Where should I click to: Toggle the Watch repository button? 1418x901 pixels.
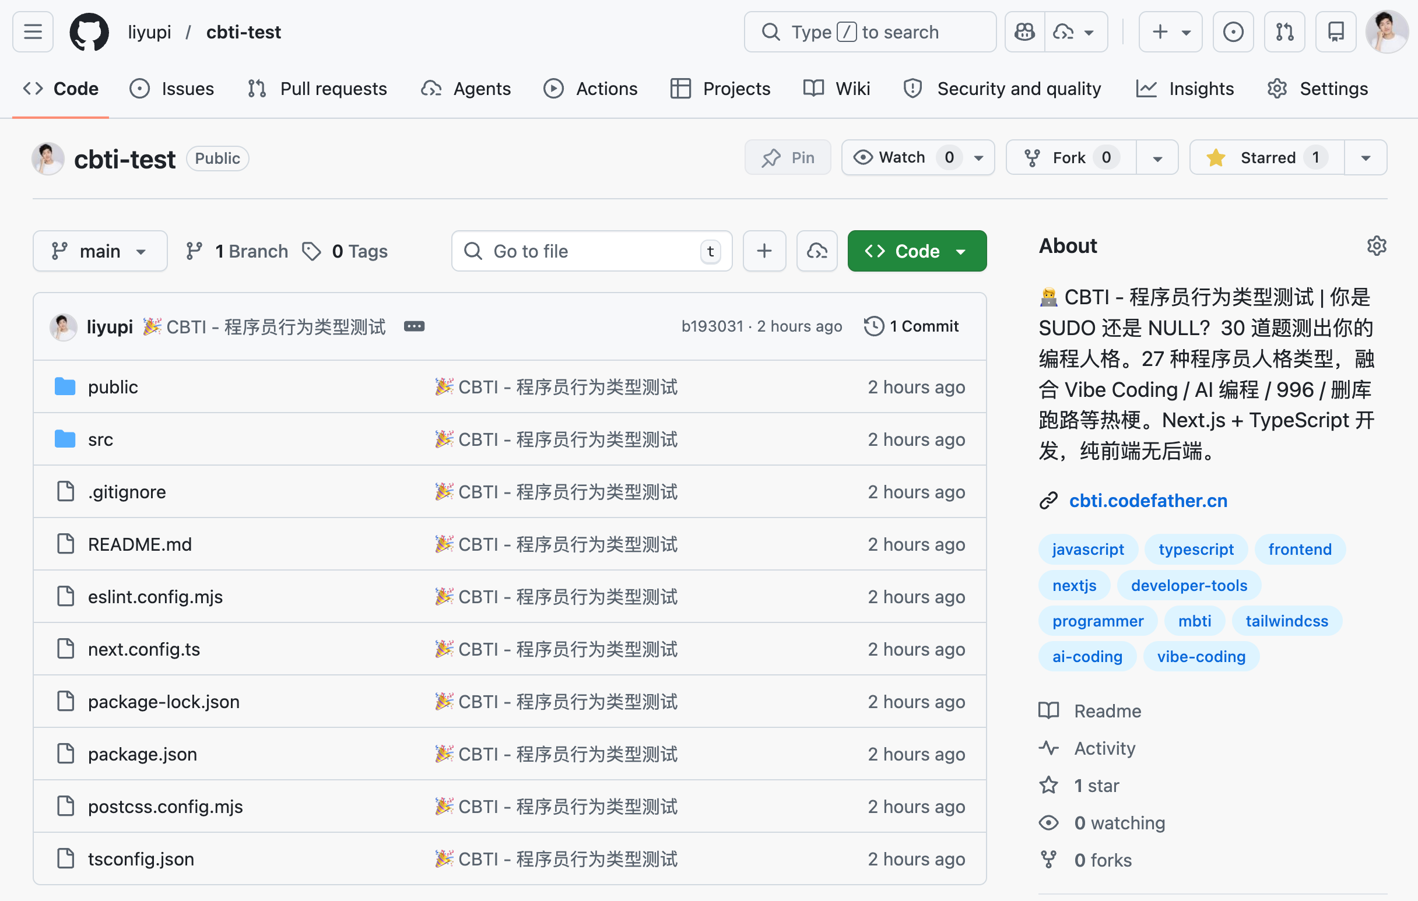[x=903, y=158]
